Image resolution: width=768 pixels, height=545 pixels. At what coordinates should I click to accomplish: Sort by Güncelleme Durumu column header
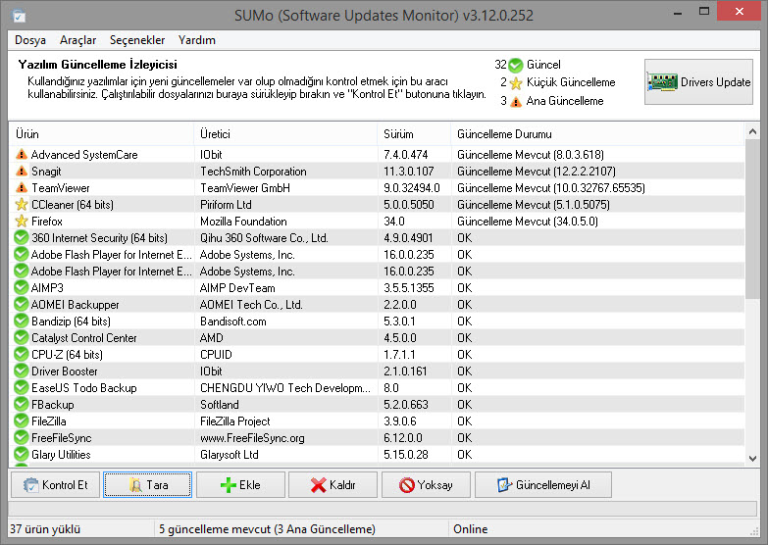[597, 133]
